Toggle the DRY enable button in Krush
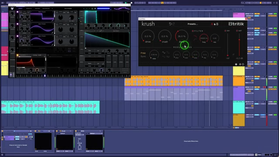This screenshot has width=279, height=157. click(x=225, y=31)
